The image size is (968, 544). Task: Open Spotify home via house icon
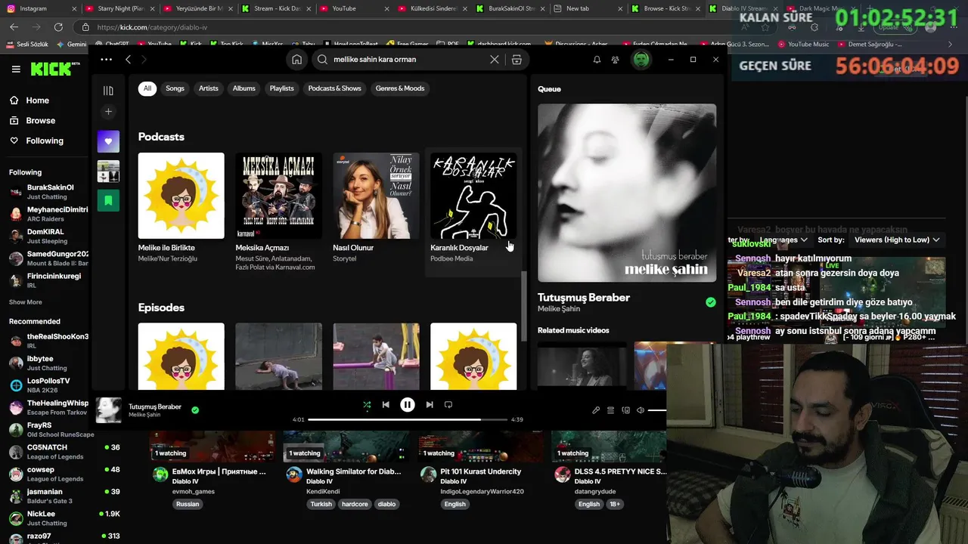296,59
